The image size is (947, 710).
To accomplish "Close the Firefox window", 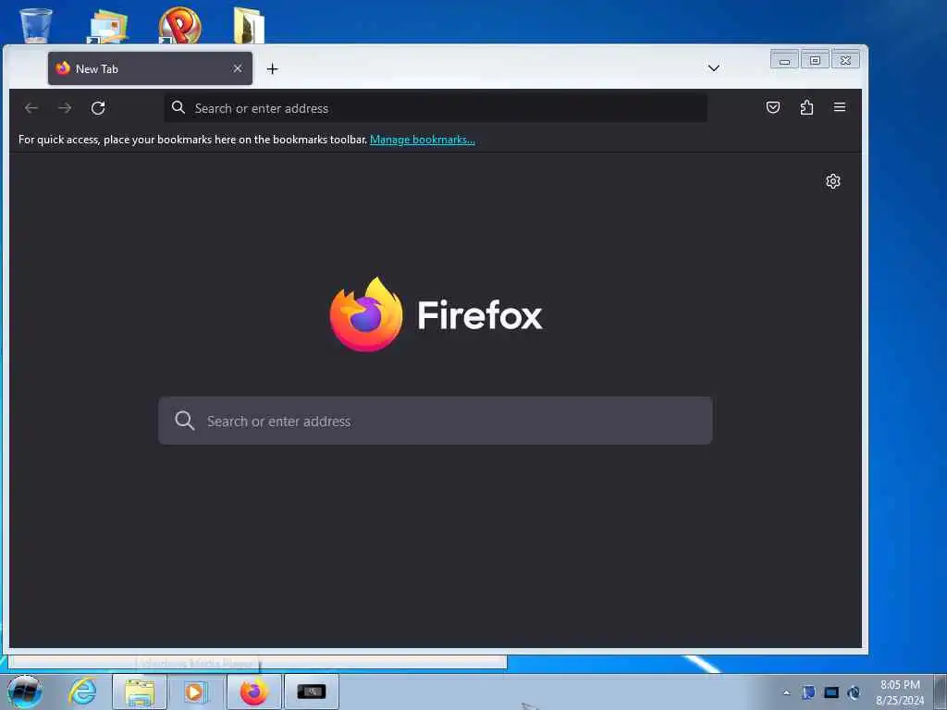I will click(845, 60).
